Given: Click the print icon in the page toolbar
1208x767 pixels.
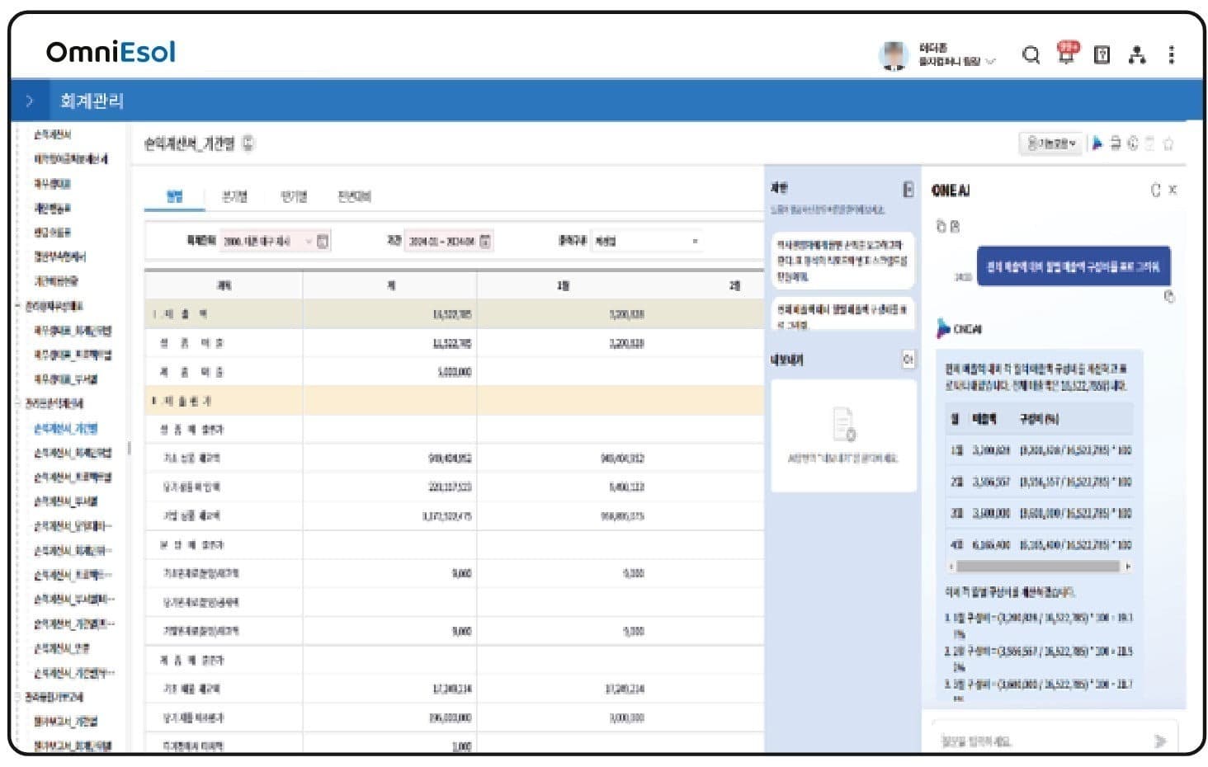Looking at the screenshot, I should click(1115, 144).
